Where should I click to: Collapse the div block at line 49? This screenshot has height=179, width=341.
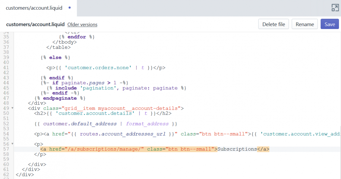pyautogui.click(x=12, y=108)
